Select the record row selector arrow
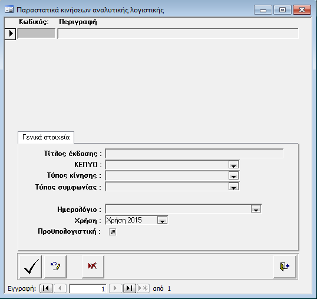 coord(10,34)
